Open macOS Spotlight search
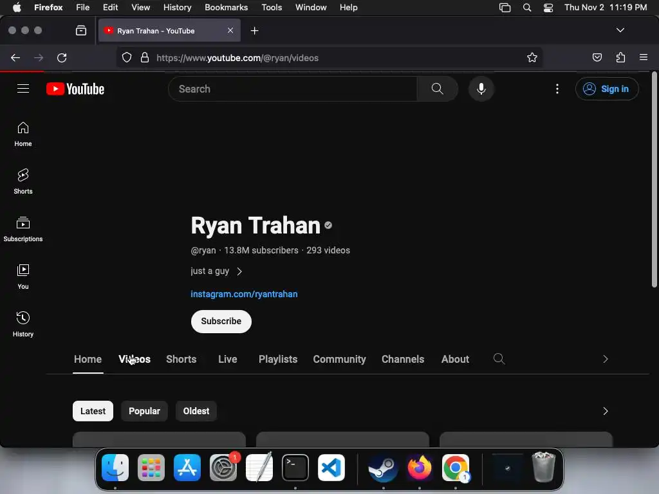This screenshot has height=494, width=659. point(526,7)
